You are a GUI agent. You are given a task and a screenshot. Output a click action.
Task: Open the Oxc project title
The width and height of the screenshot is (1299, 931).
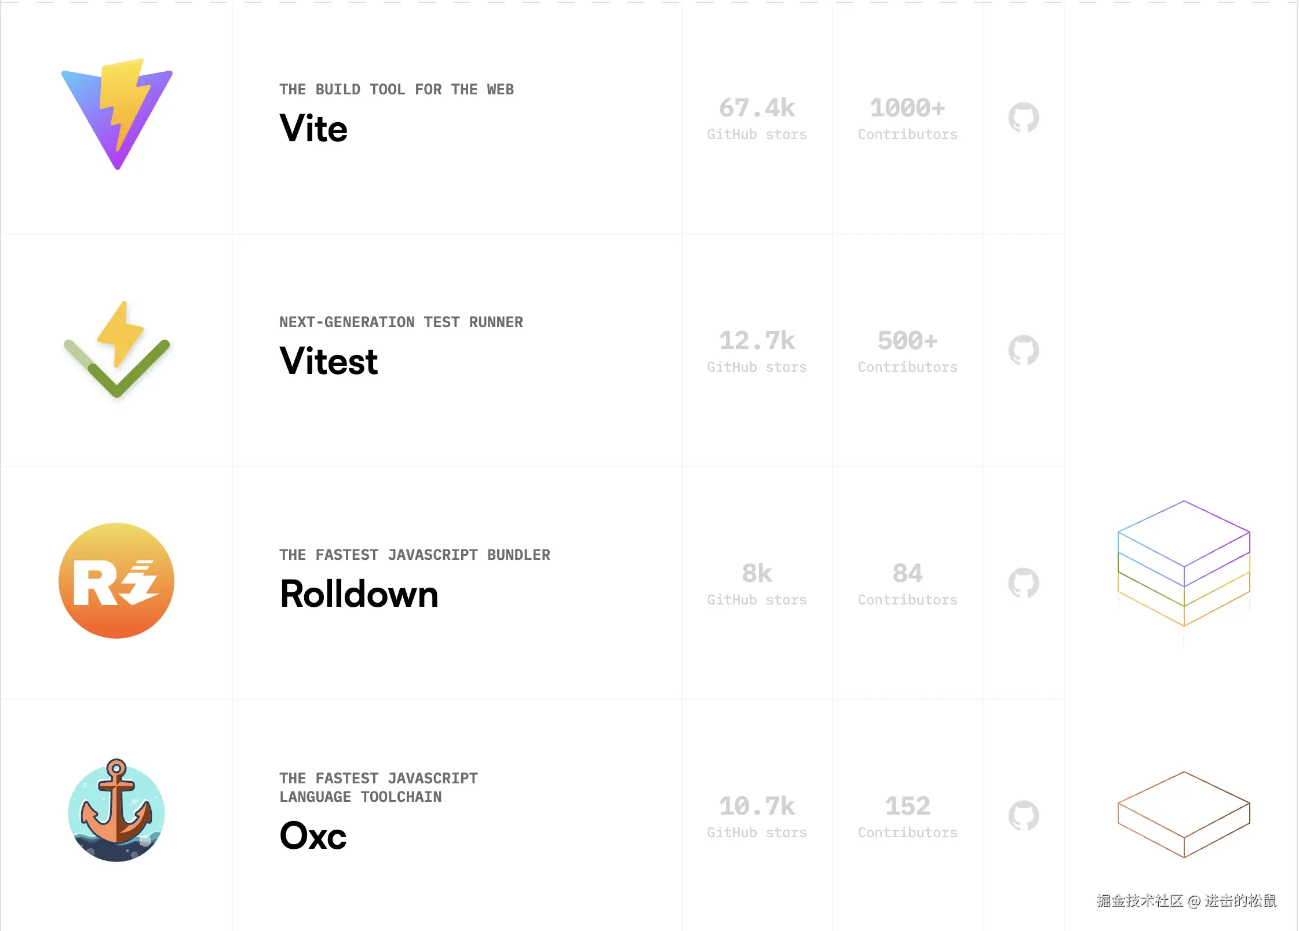tap(313, 835)
